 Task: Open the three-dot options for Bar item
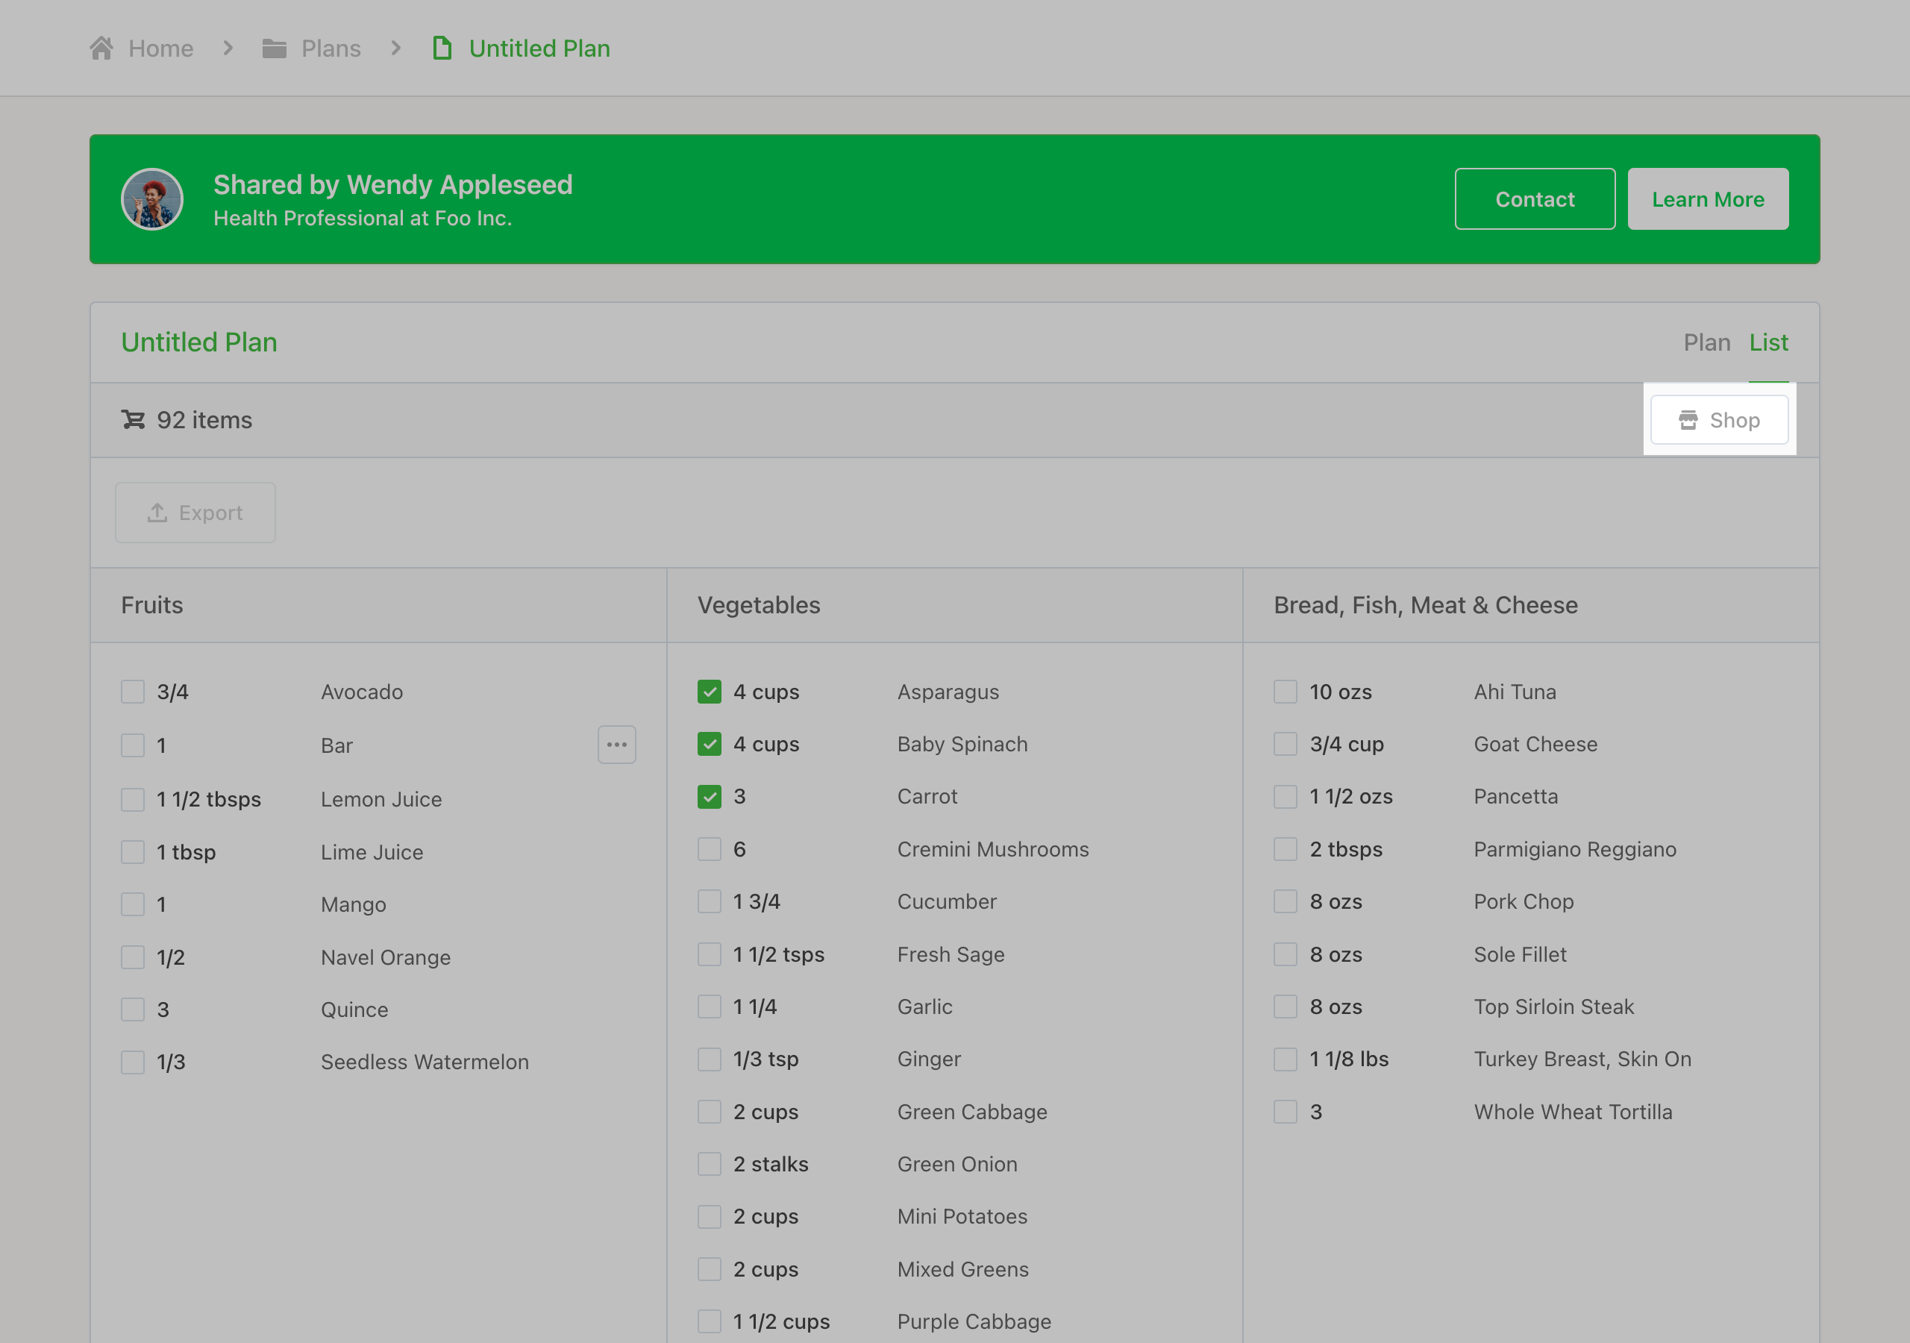click(616, 745)
